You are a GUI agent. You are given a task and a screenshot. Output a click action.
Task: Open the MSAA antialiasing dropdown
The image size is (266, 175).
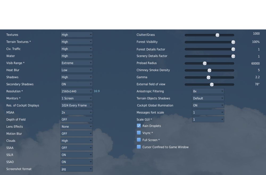click(x=77, y=112)
